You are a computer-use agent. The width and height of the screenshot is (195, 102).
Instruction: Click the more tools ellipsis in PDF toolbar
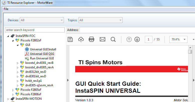tap(194, 39)
